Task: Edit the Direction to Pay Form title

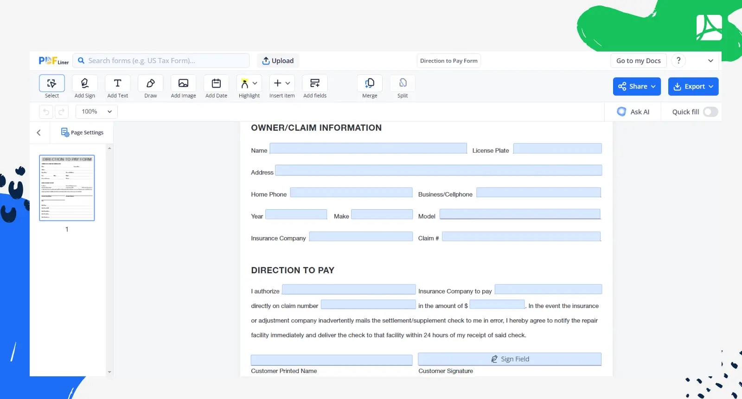Action: tap(448, 61)
